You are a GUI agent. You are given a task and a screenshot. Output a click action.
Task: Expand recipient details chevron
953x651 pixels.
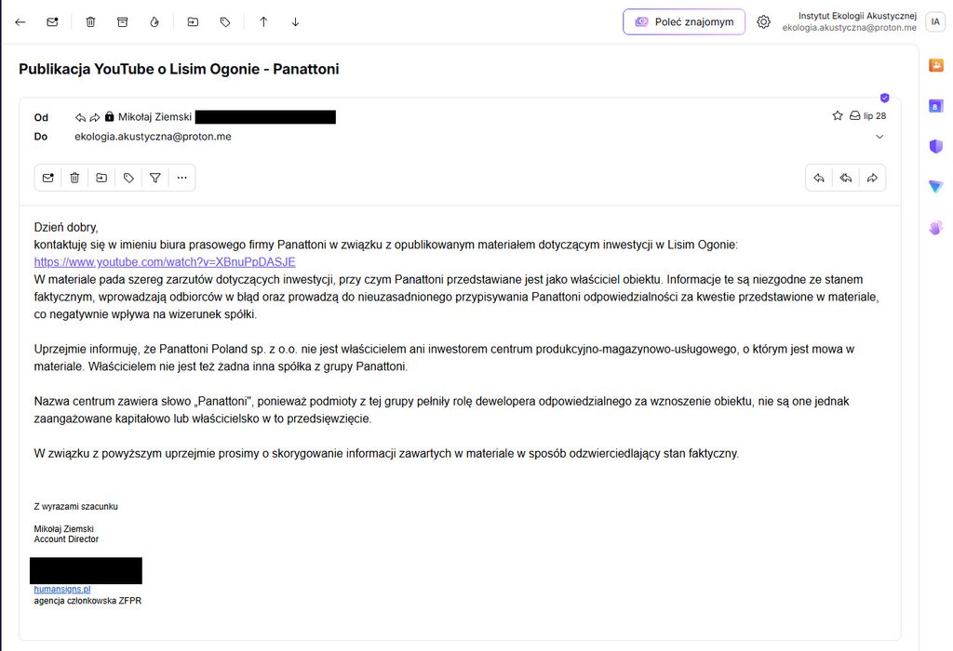point(879,137)
